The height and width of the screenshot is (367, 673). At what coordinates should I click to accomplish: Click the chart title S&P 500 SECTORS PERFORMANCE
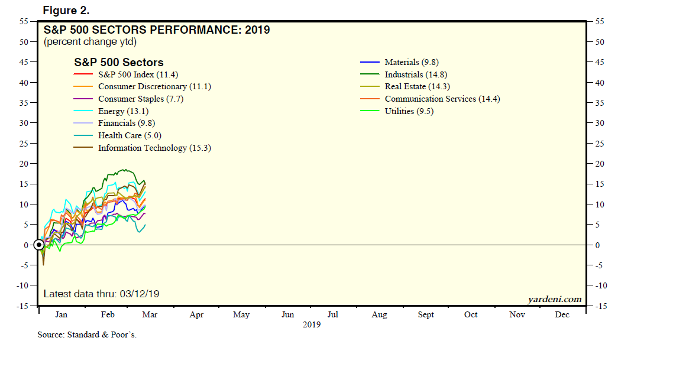tap(157, 30)
